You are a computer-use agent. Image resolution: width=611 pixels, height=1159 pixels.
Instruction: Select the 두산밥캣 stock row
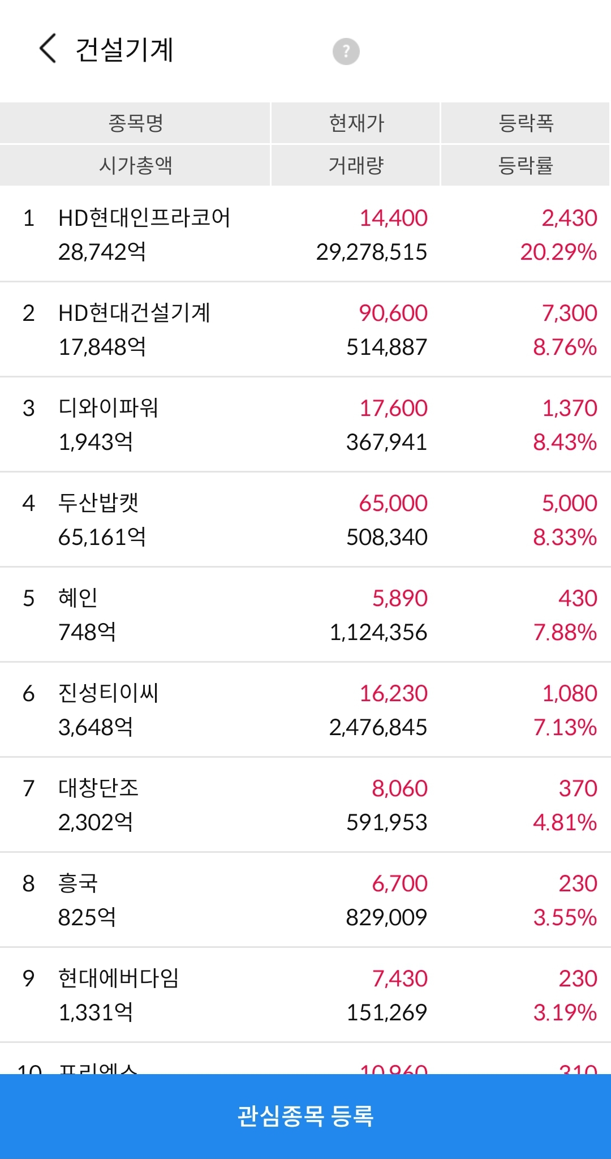[x=305, y=520]
